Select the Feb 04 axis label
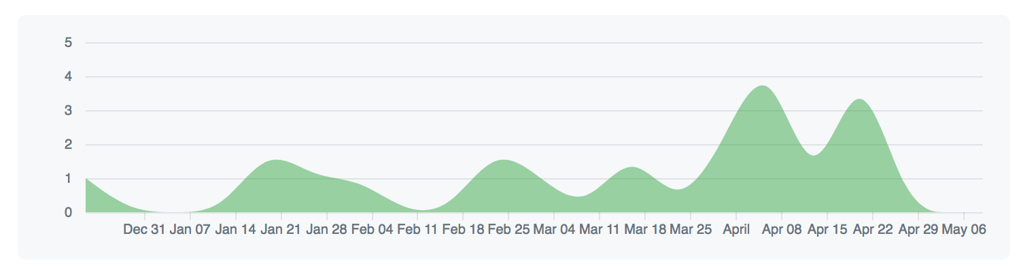 tap(372, 230)
